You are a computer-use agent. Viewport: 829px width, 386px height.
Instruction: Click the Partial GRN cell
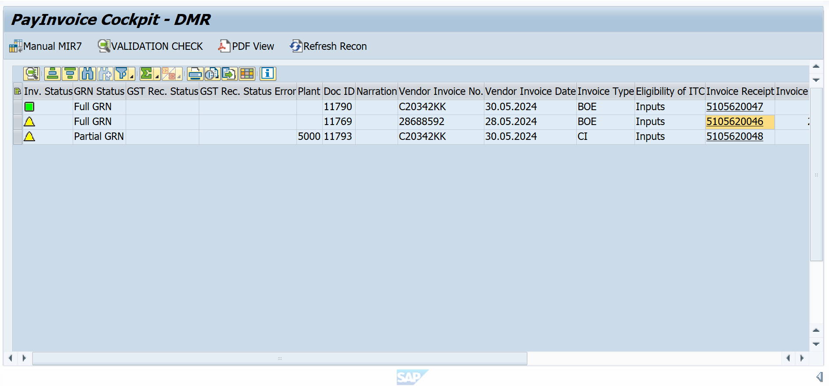(99, 136)
